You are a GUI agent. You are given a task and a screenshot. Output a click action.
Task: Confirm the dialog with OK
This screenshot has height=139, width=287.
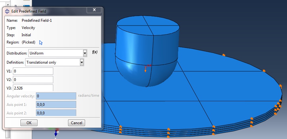point(29,123)
